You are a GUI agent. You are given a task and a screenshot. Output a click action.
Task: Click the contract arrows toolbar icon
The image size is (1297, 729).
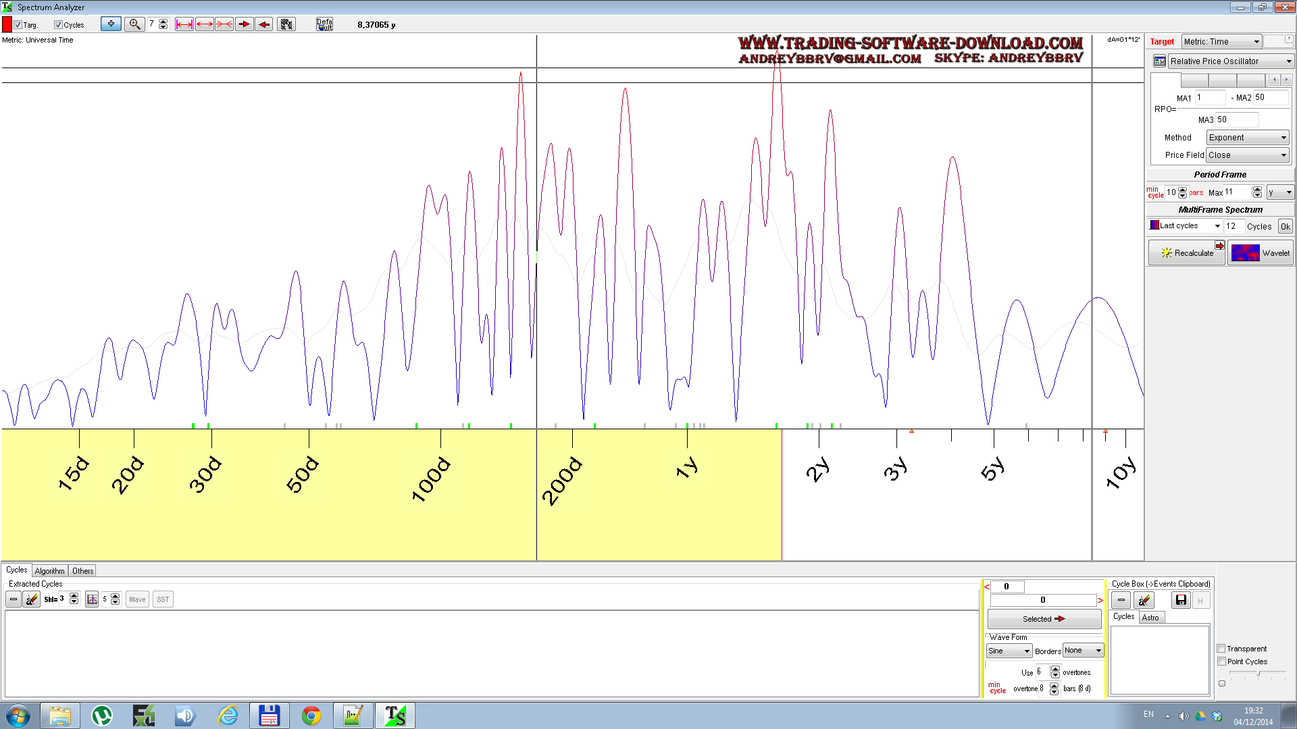(x=224, y=24)
